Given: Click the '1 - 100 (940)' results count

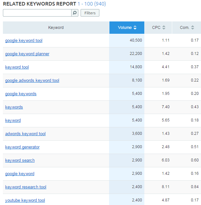Looking at the screenshot, I should pyautogui.click(x=92, y=4).
